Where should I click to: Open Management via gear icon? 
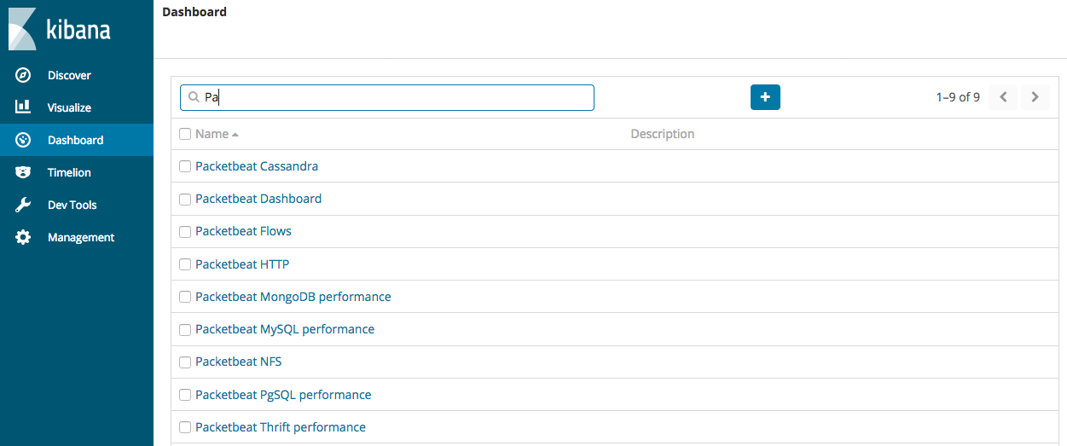(x=24, y=237)
